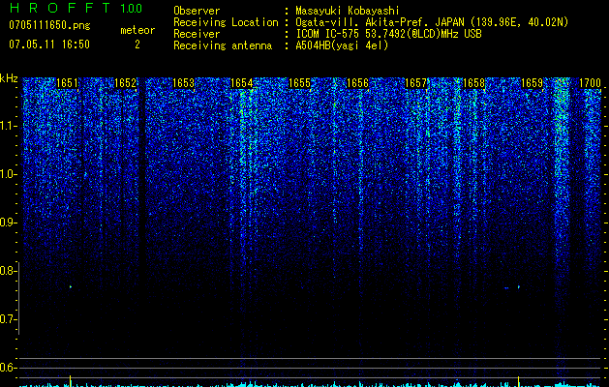
Task: Click the 0.7 frequency axis label
Action: click(x=8, y=319)
